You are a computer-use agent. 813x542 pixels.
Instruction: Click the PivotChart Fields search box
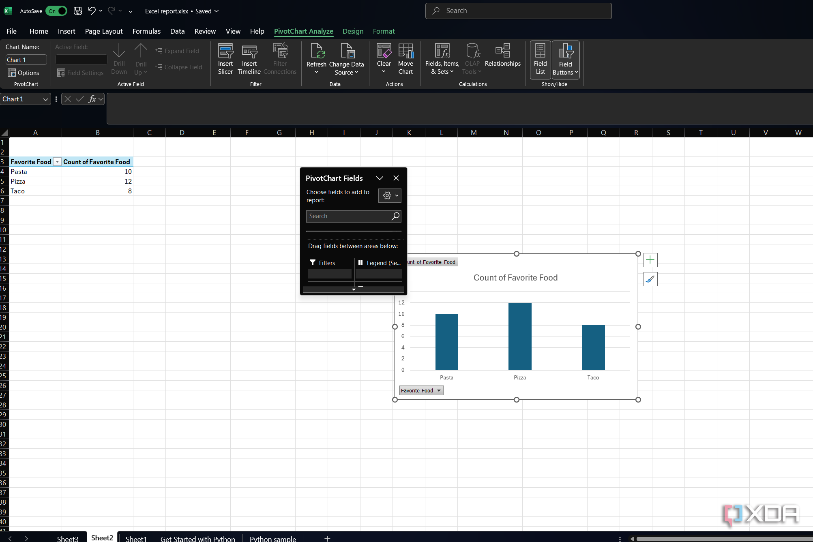pyautogui.click(x=354, y=216)
